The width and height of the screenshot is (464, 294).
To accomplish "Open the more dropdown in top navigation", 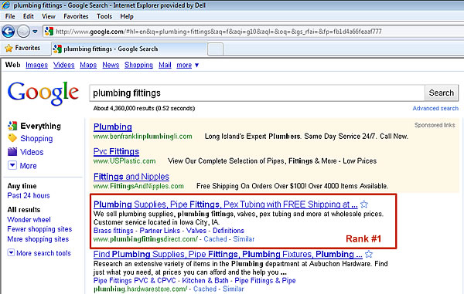I will (188, 65).
